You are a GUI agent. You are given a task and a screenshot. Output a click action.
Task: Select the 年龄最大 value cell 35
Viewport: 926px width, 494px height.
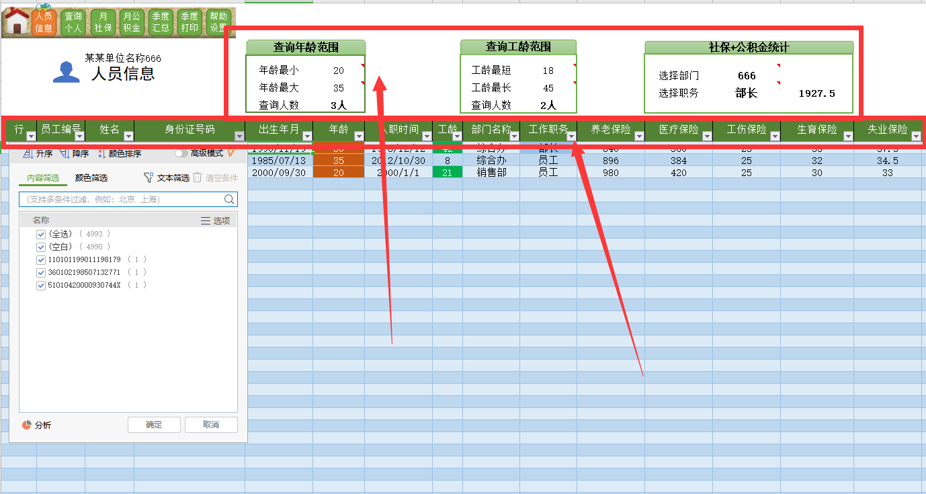click(339, 88)
